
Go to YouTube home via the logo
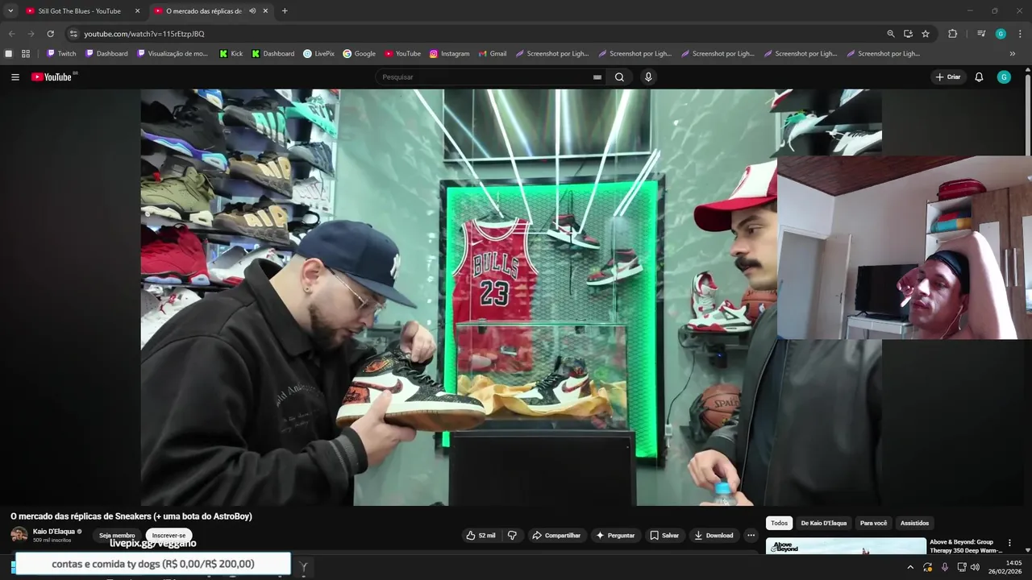[x=52, y=77]
